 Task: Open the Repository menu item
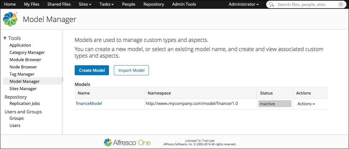154,4
